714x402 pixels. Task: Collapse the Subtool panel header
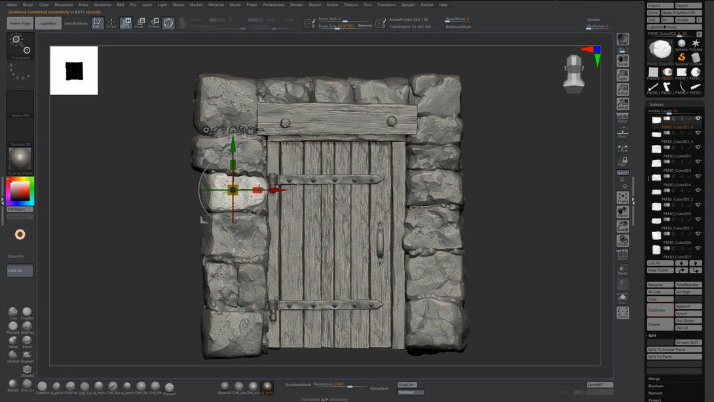656,104
